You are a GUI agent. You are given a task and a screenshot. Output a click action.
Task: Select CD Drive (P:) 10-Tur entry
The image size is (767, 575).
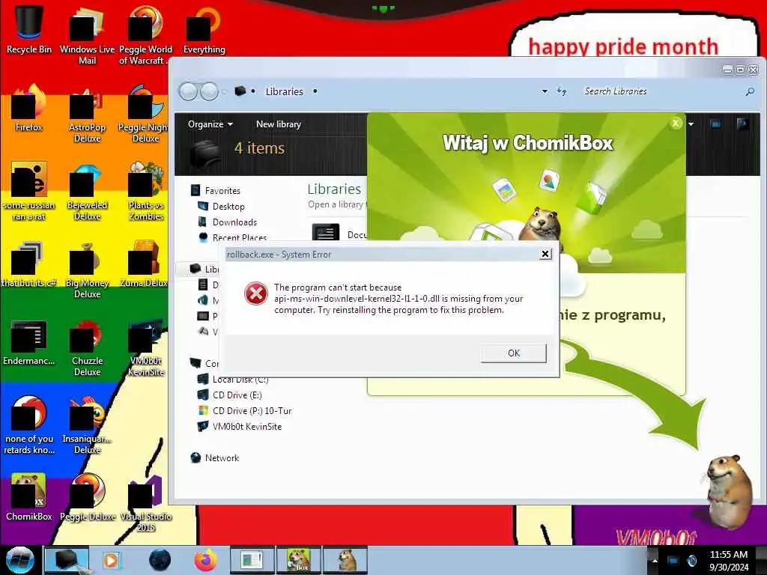pyautogui.click(x=252, y=411)
